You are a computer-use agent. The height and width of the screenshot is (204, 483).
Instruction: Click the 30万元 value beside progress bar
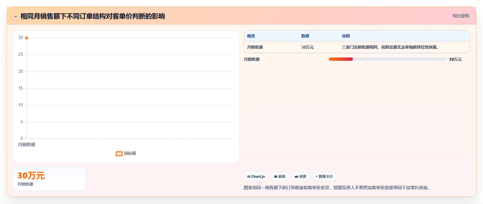tap(455, 59)
